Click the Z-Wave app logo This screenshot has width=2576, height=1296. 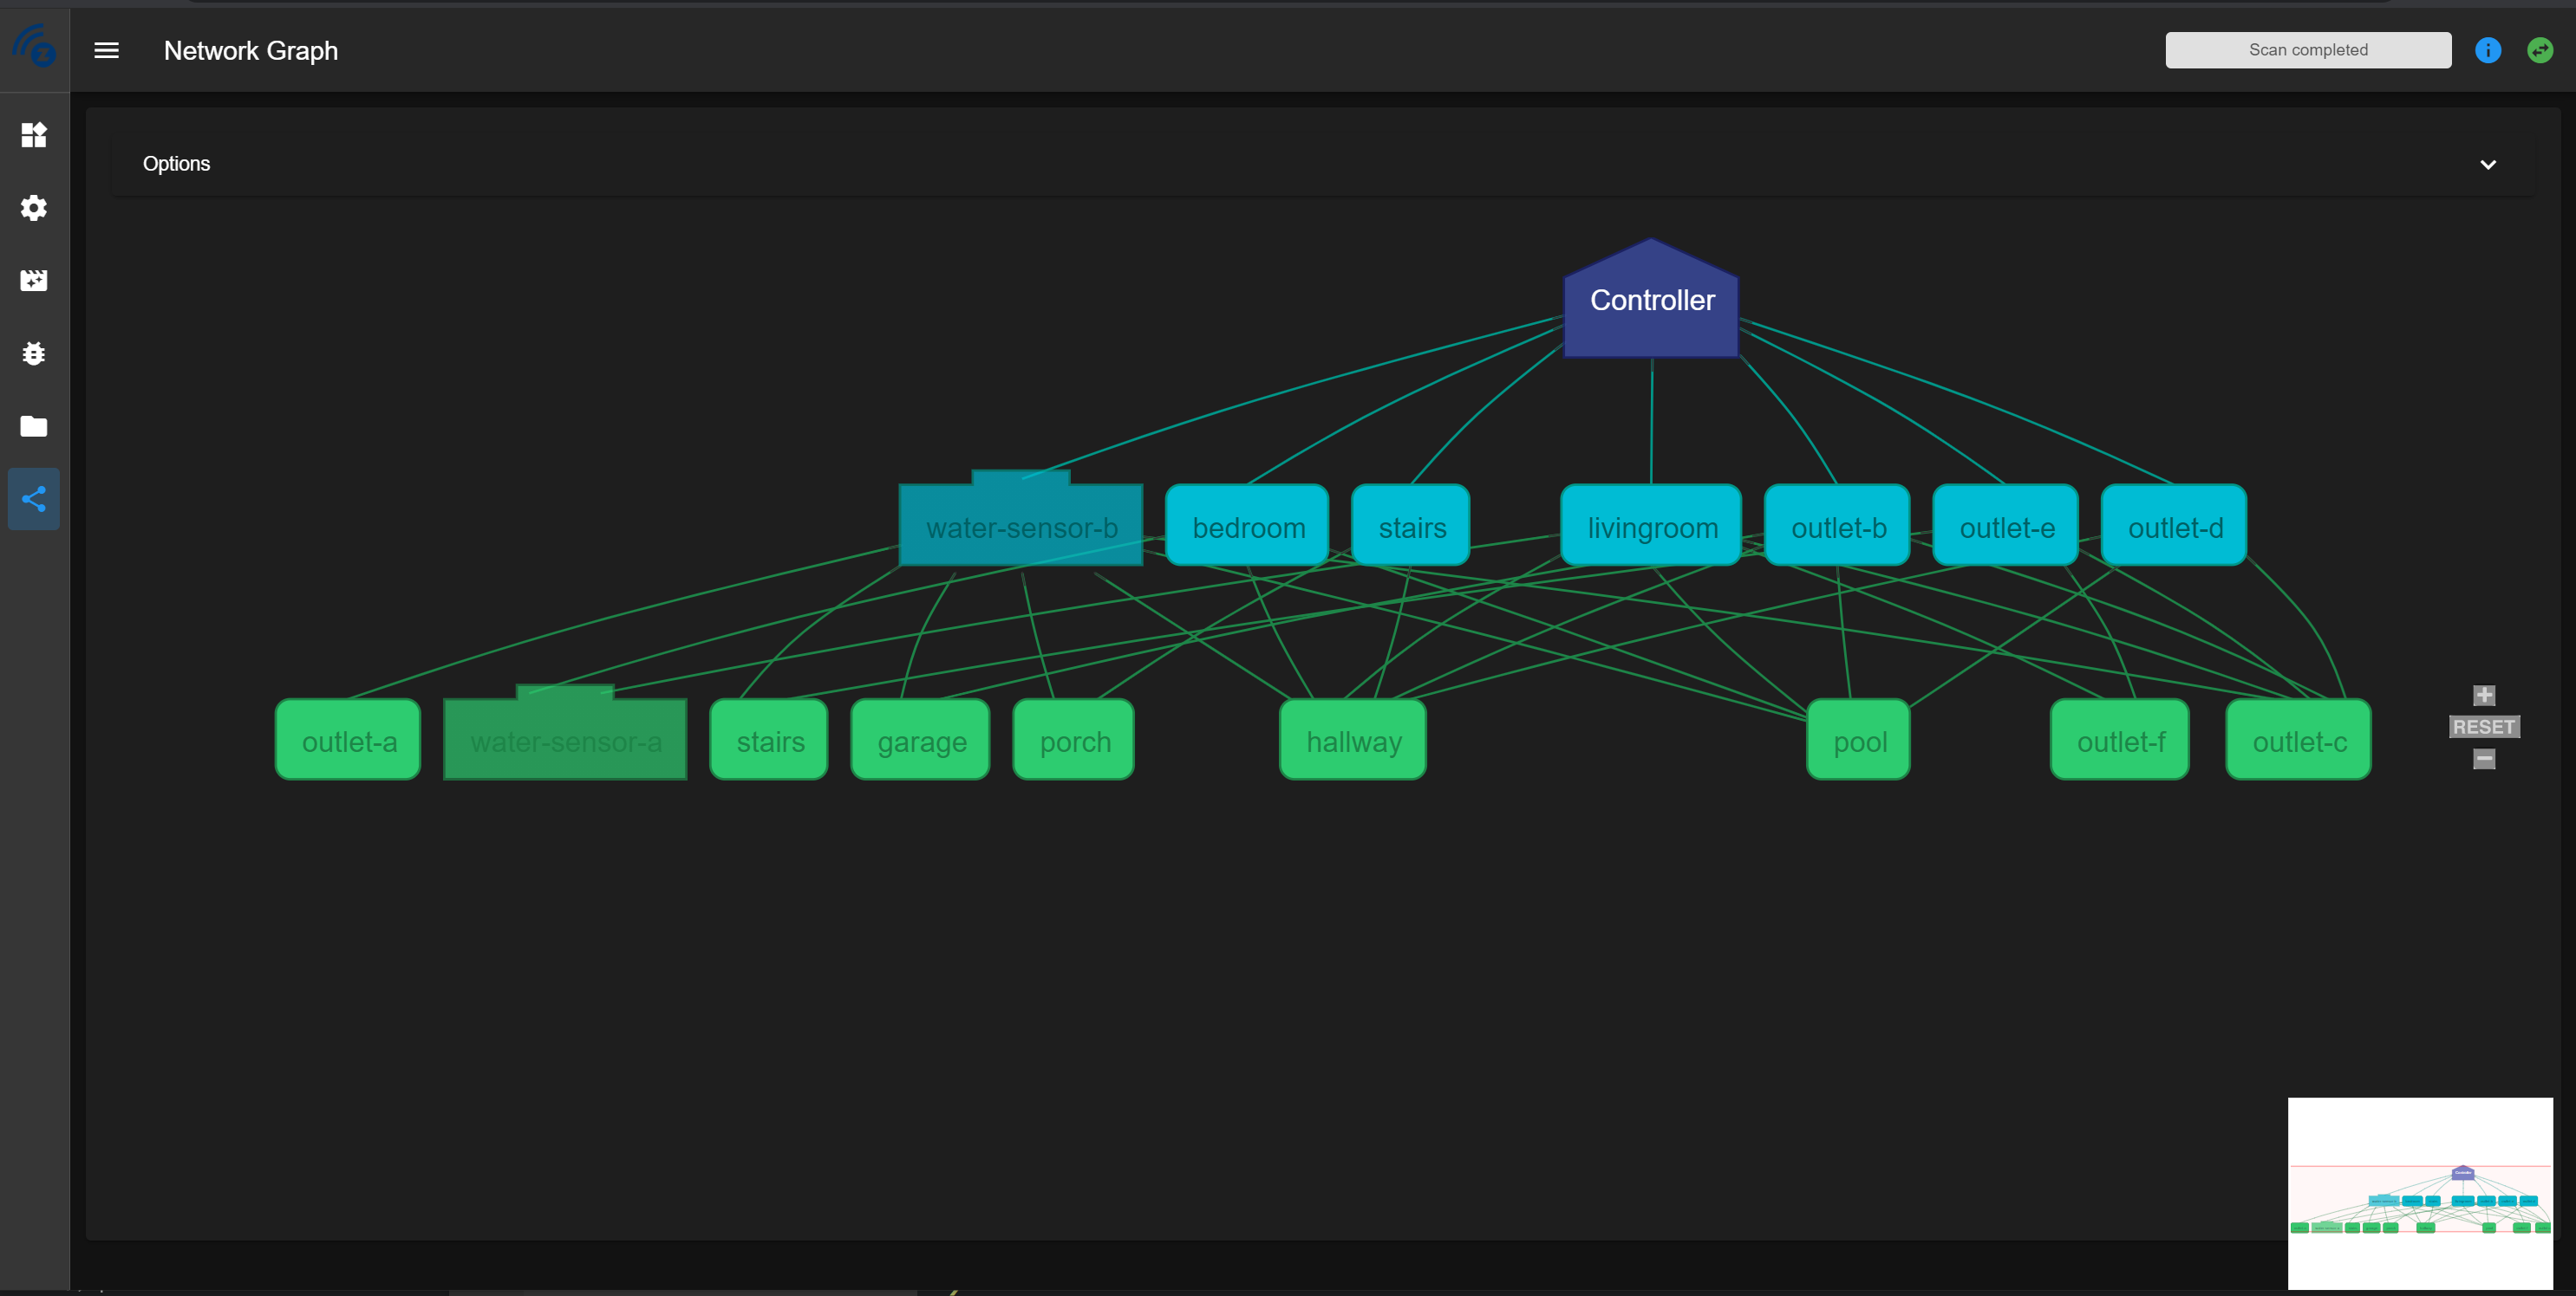pyautogui.click(x=34, y=46)
